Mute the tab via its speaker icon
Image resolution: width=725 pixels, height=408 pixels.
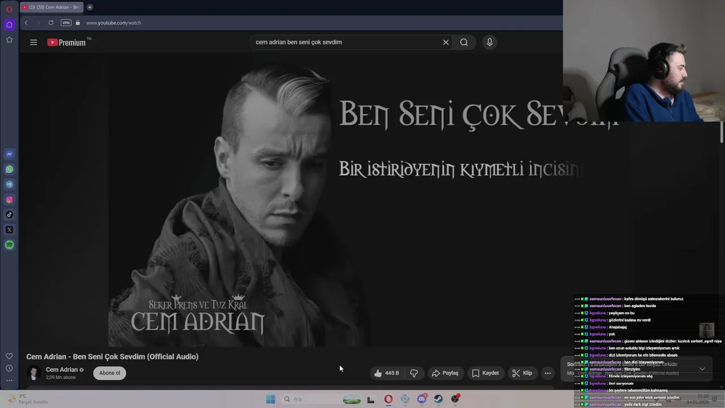(32, 7)
